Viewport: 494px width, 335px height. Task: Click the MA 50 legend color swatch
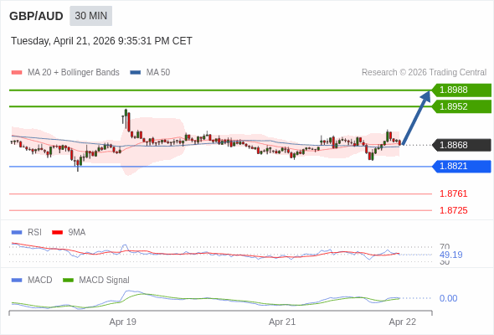pos(136,73)
